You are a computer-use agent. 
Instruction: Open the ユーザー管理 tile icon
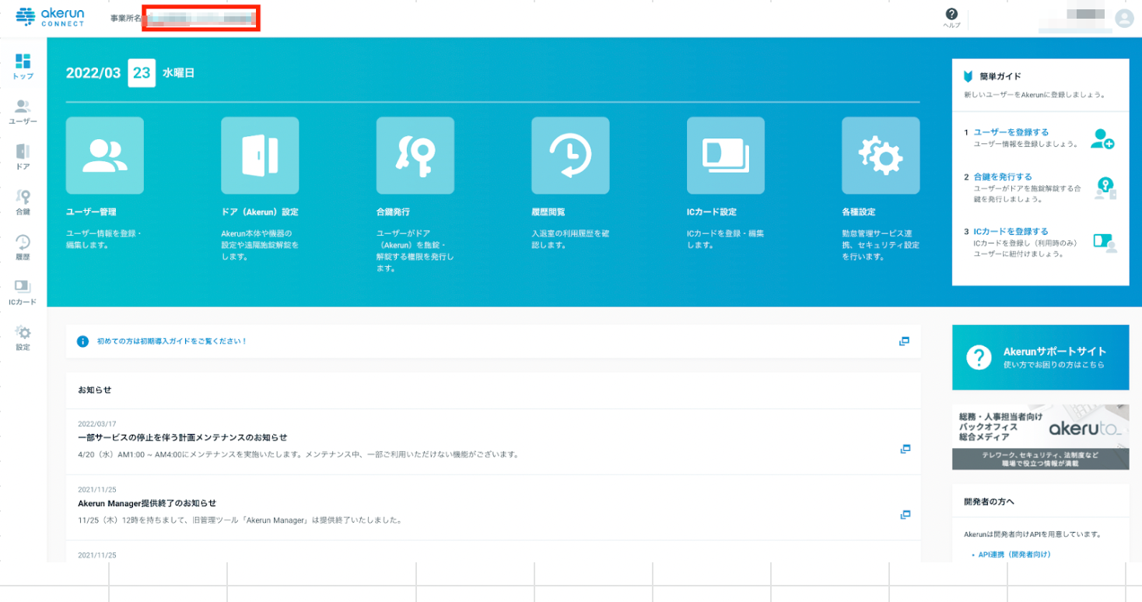[x=104, y=156]
